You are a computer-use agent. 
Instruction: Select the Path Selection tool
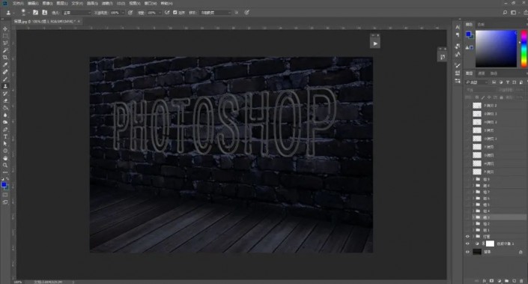point(5,144)
